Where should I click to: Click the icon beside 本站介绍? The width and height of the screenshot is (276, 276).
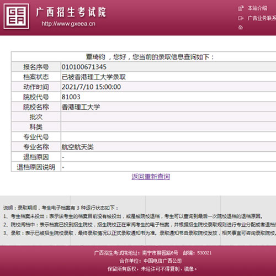point(241,8)
